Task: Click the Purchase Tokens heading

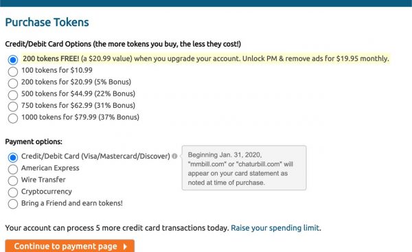Action: click(x=47, y=23)
